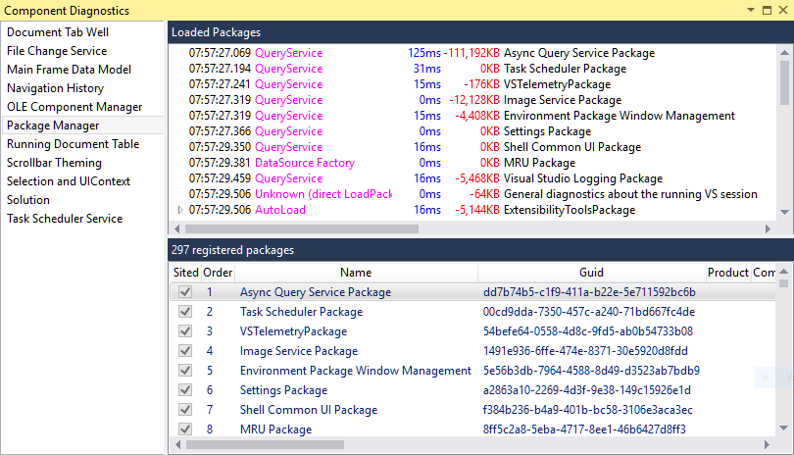Image resolution: width=794 pixels, height=455 pixels.
Task: Toggle Sited checkbox for Settings Package
Action: [x=185, y=390]
